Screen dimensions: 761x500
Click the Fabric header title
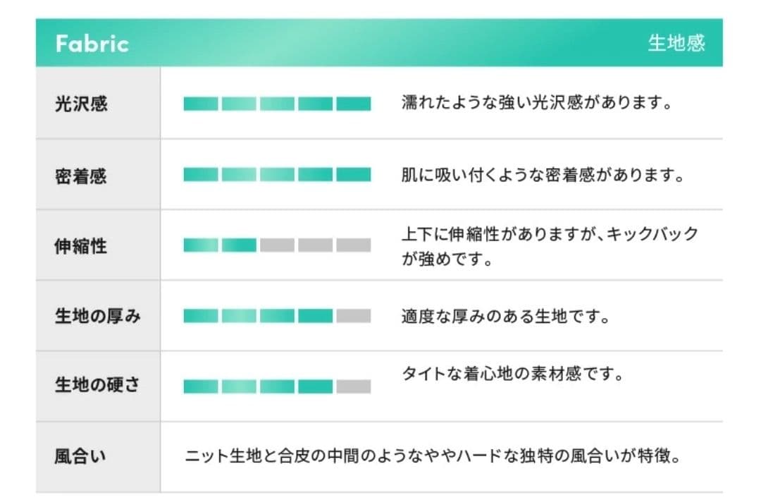[x=92, y=44]
